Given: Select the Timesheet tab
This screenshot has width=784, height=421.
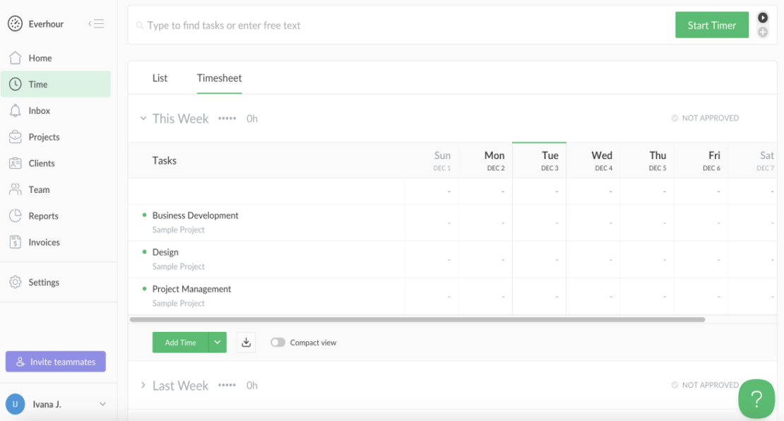Looking at the screenshot, I should 219,78.
